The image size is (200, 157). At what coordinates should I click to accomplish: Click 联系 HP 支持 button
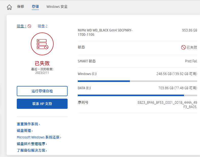[x=42, y=104]
